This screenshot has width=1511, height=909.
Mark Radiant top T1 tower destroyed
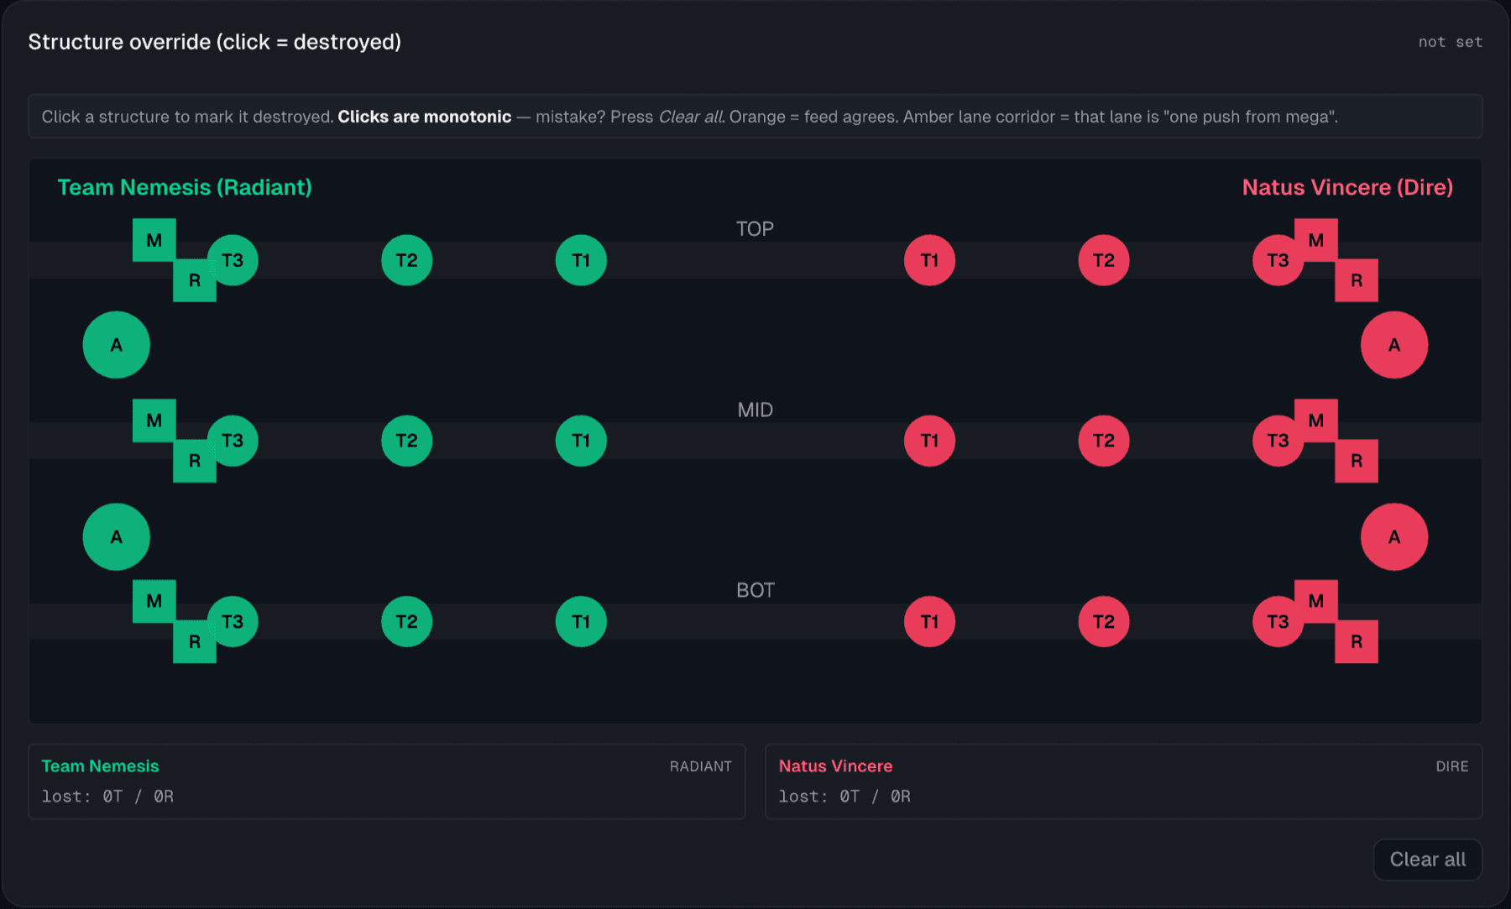tap(581, 260)
